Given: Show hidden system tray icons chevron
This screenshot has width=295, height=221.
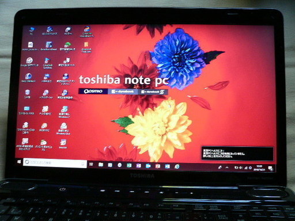Looking at the screenshot, I should [x=227, y=167].
